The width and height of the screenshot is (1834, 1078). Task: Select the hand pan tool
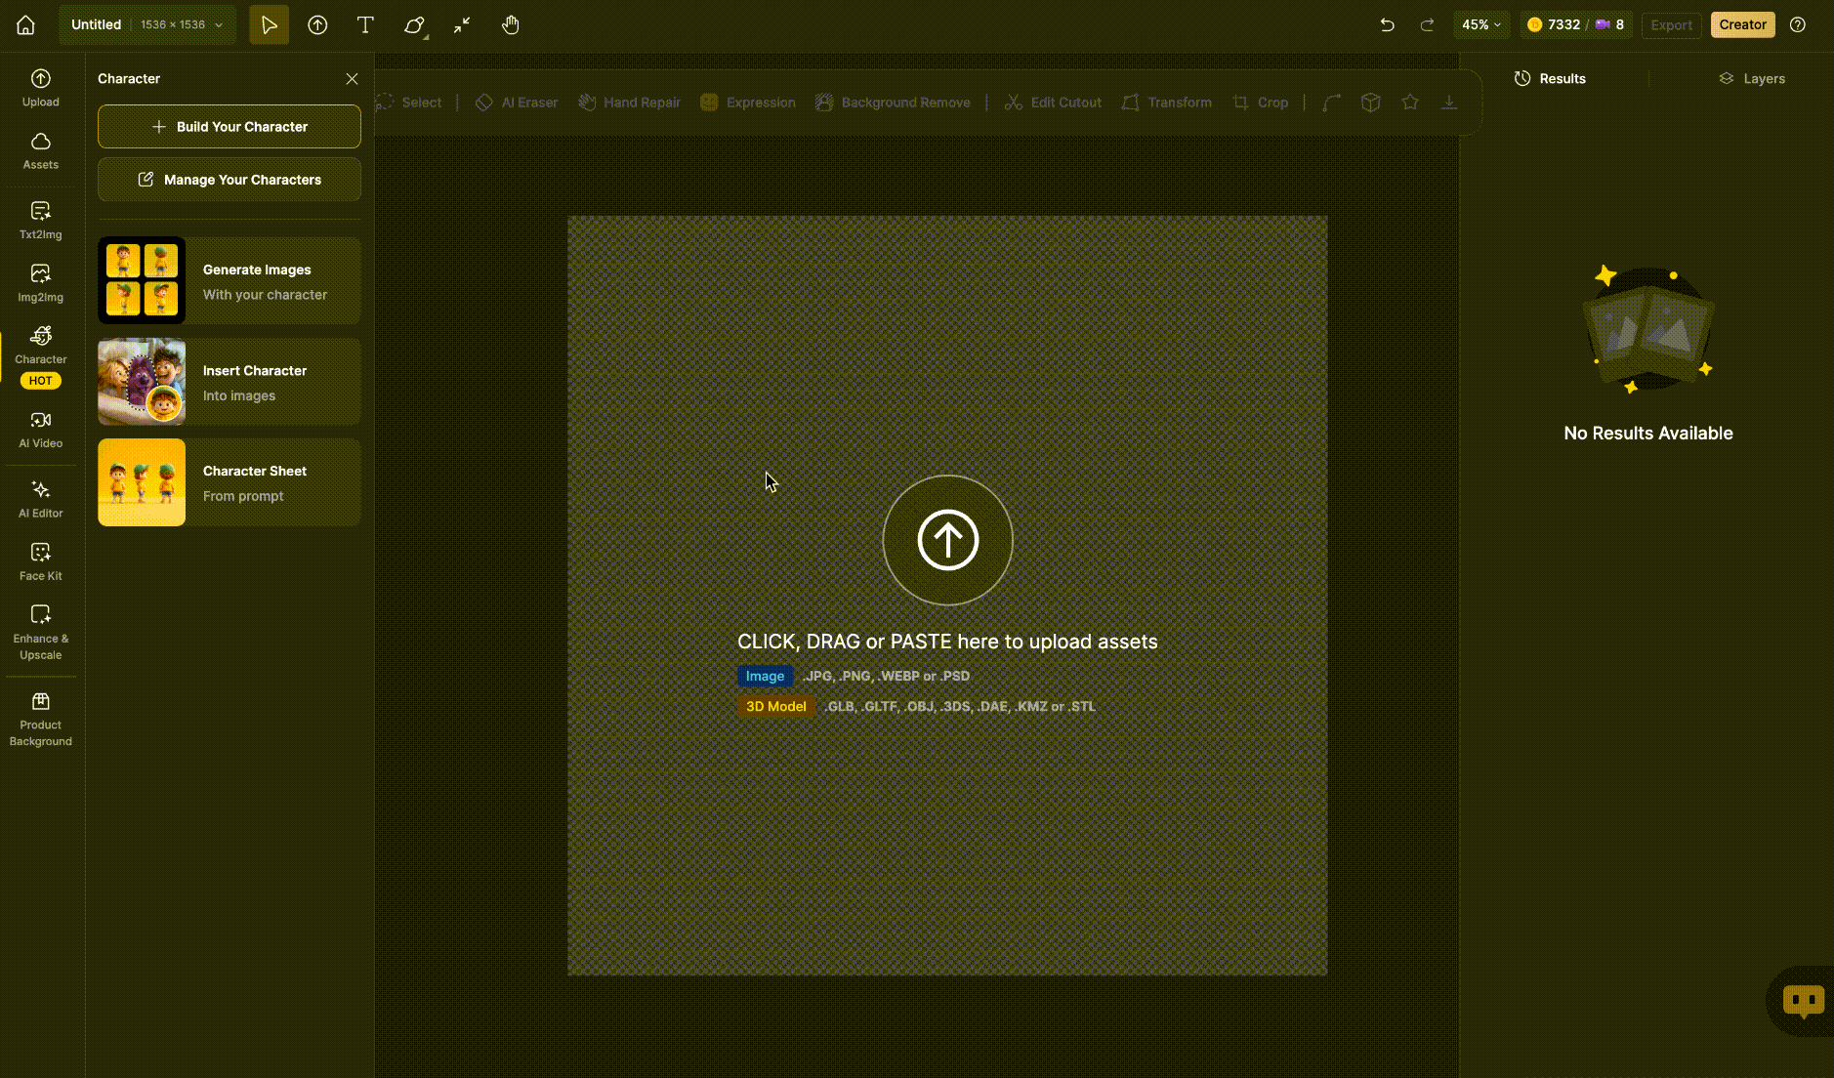510,25
